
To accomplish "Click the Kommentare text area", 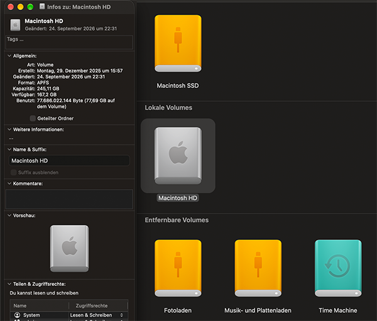I will click(x=69, y=199).
